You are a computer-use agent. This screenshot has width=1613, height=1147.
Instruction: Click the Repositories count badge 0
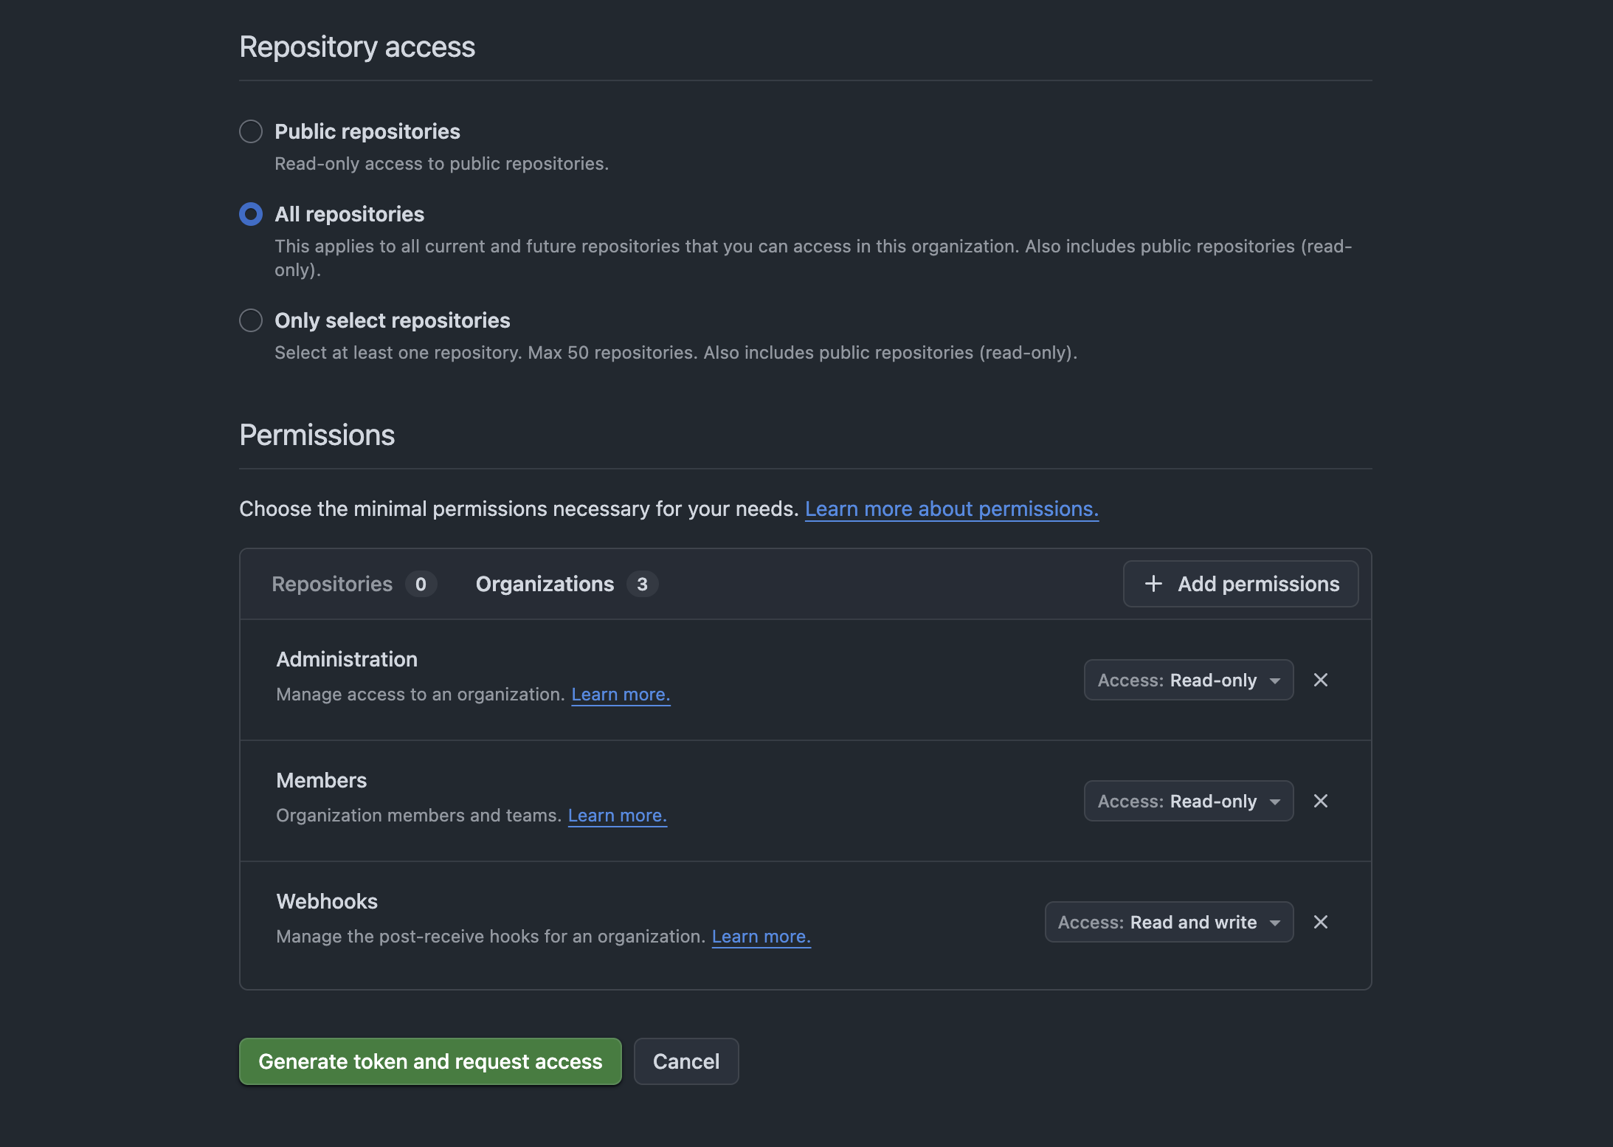(x=421, y=584)
